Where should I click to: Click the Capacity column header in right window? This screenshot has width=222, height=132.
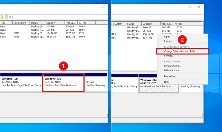click(x=151, y=24)
